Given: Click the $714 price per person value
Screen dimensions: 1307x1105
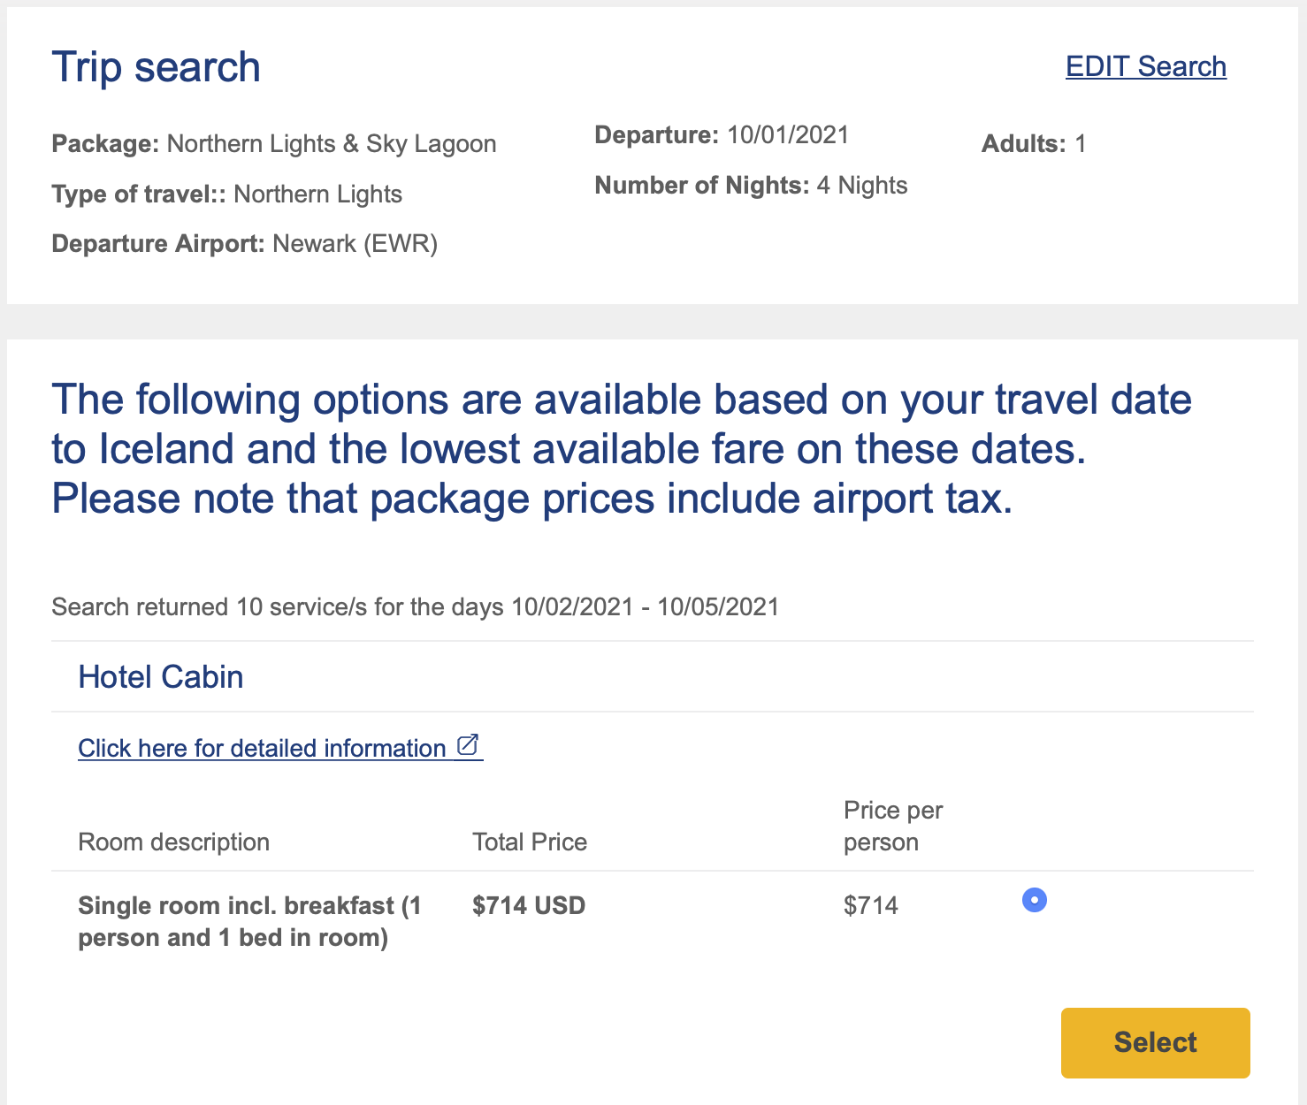Looking at the screenshot, I should [x=871, y=905].
